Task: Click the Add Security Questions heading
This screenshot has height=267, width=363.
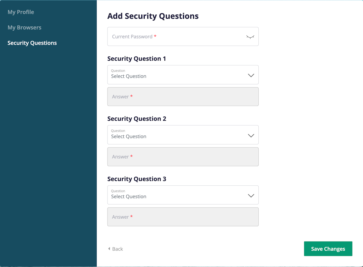Action: pyautogui.click(x=153, y=16)
